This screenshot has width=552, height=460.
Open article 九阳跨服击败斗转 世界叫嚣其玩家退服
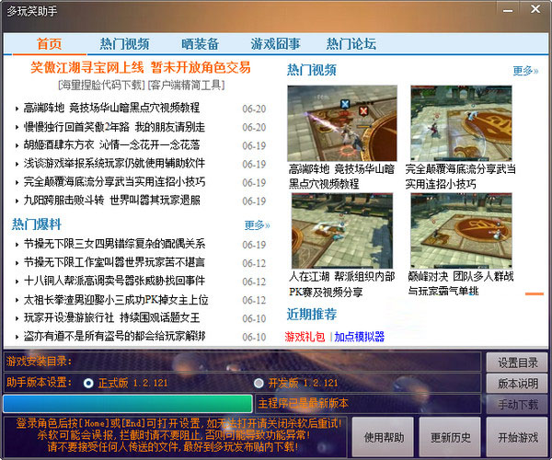pos(111,201)
